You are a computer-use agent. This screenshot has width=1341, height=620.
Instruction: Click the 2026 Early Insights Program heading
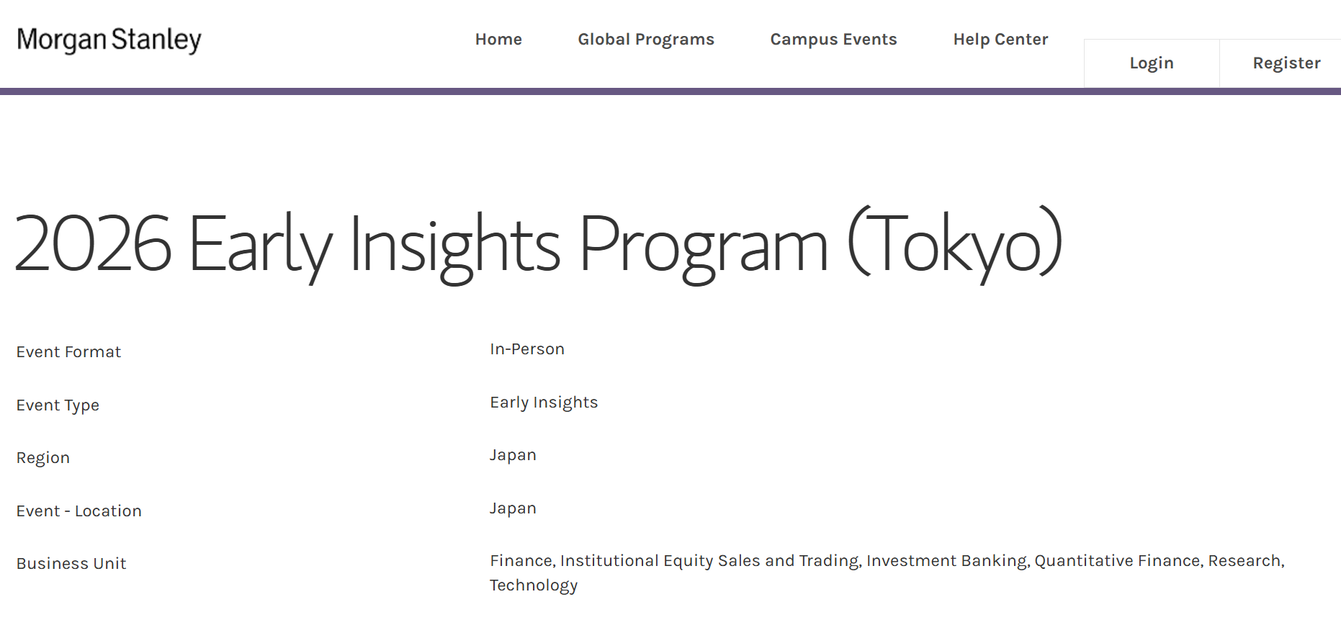(538, 243)
